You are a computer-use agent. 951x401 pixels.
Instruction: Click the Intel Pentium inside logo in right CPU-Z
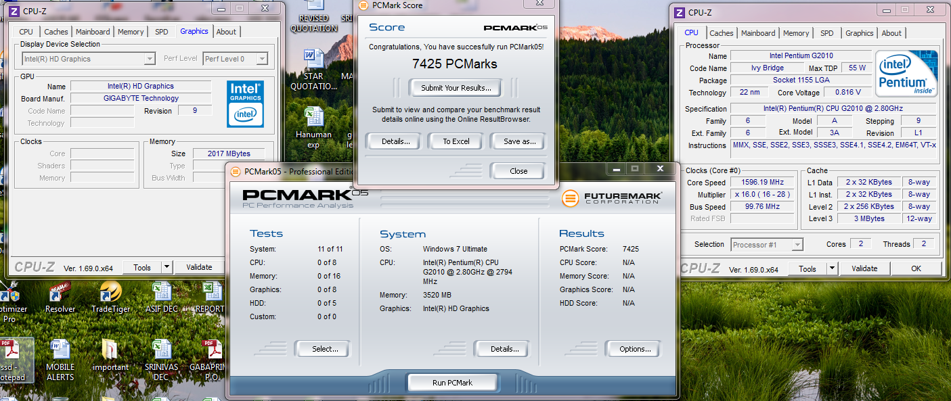pyautogui.click(x=906, y=73)
